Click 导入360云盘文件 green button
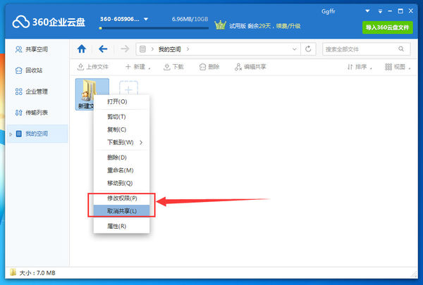Viewport: 423px width, 285px height. click(387, 27)
